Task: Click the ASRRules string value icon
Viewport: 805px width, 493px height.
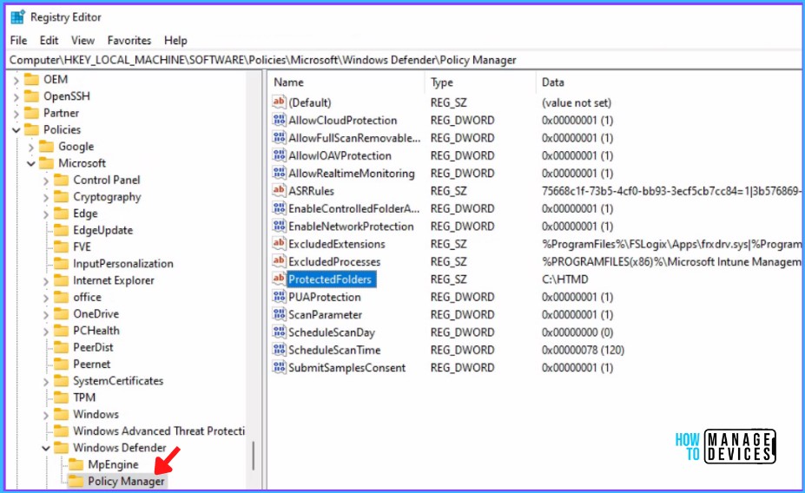Action: (280, 190)
